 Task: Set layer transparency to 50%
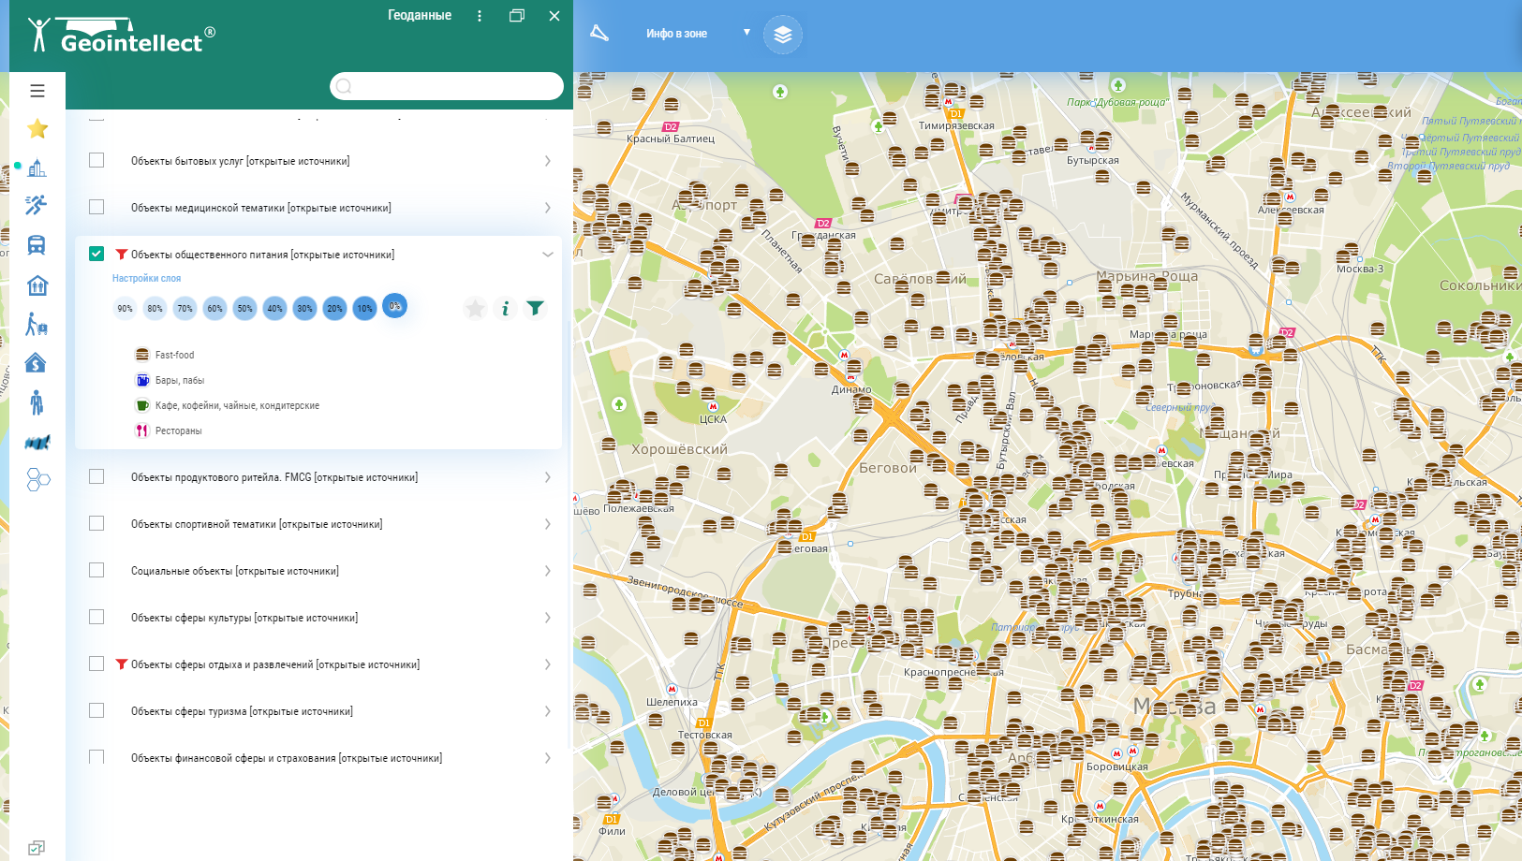(x=244, y=308)
